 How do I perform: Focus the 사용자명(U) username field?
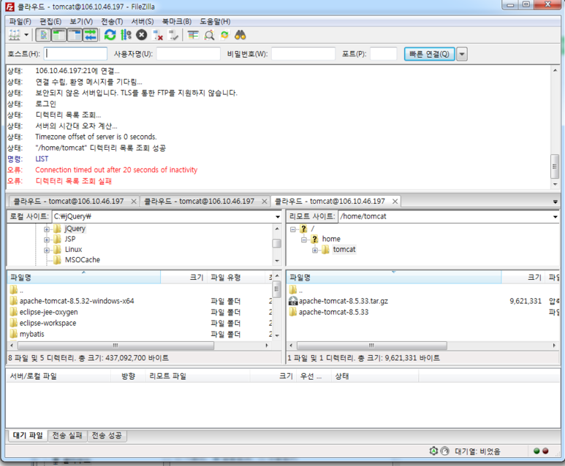pyautogui.click(x=189, y=53)
